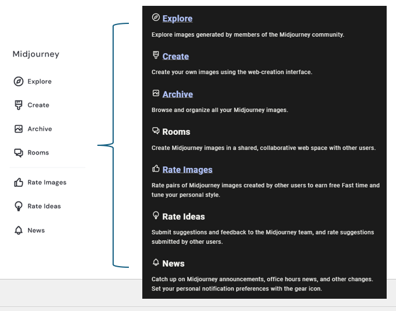Click the Rate Images thumbs-up icon in sidebar

pyautogui.click(x=19, y=182)
